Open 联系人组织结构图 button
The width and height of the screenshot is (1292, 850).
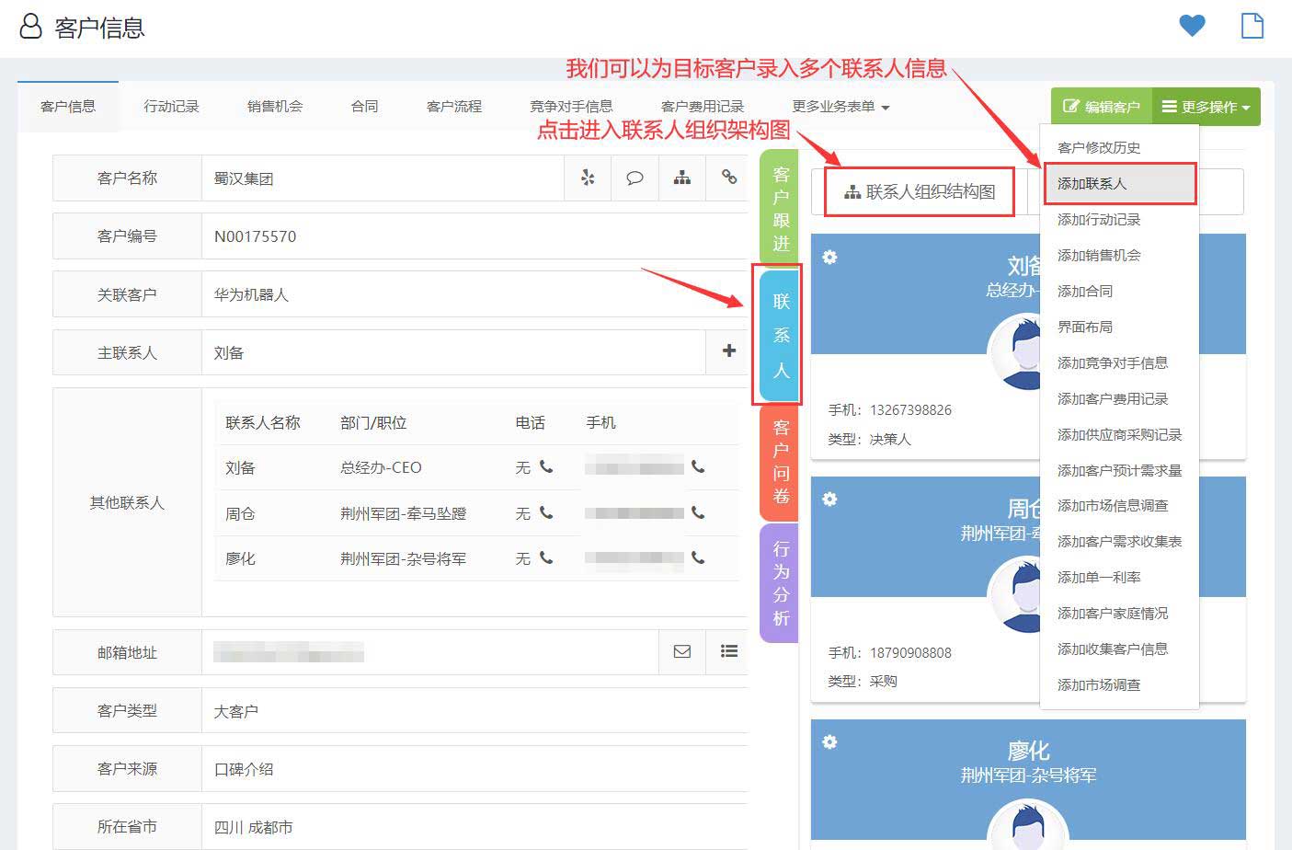[920, 191]
